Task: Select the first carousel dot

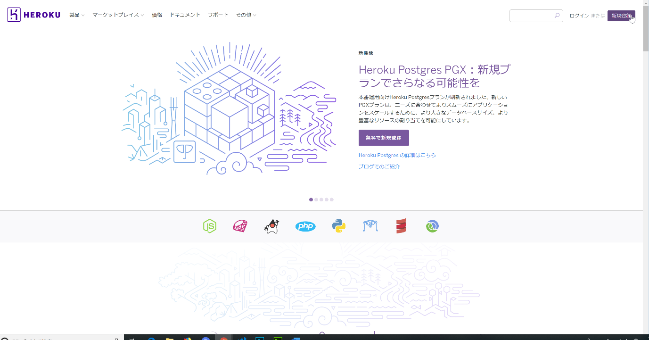Action: click(x=311, y=199)
